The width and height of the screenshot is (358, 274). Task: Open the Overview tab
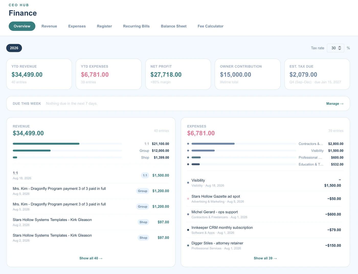[22, 26]
